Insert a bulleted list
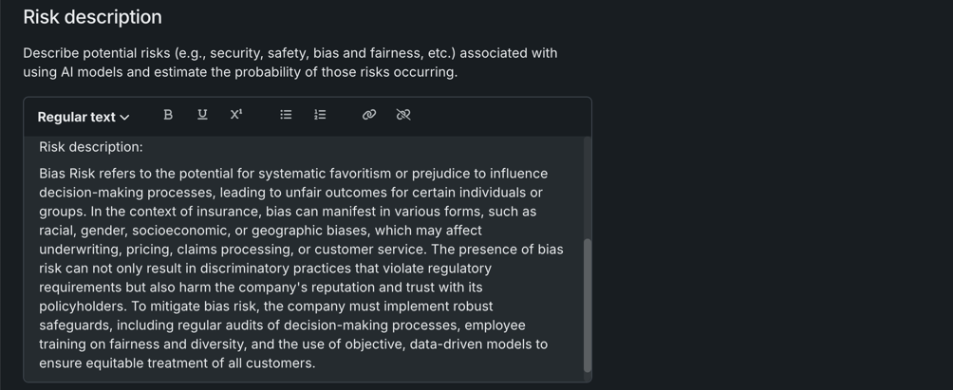The width and height of the screenshot is (953, 390). point(286,115)
